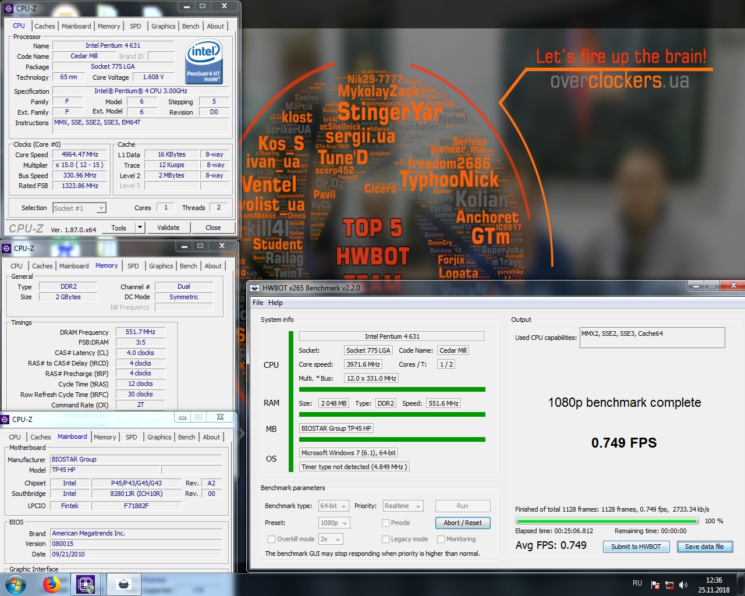Click the title bar icon of the CPU-Z Memory window
Image resolution: width=745 pixels, height=596 pixels.
pyautogui.click(x=6, y=249)
